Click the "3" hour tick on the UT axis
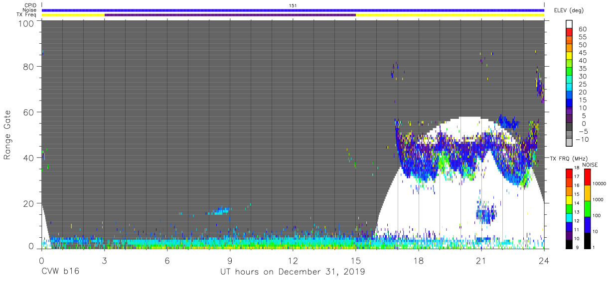 pos(105,260)
